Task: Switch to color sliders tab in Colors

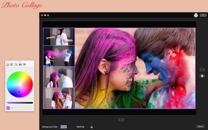Action: 12,64
